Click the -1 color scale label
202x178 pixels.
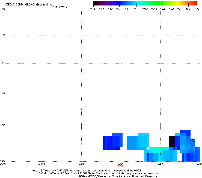135,9
